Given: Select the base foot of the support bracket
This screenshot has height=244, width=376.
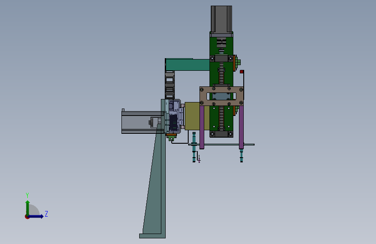Looking at the screenshot, I should 153,236.
